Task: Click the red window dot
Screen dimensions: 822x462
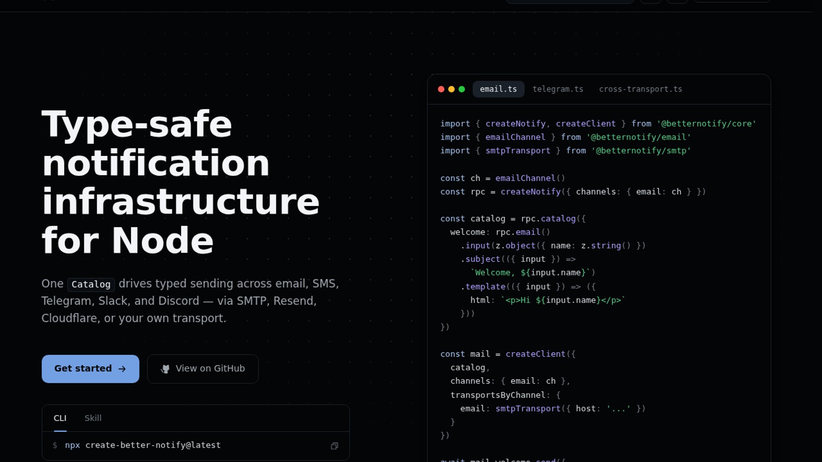Action: (x=441, y=89)
